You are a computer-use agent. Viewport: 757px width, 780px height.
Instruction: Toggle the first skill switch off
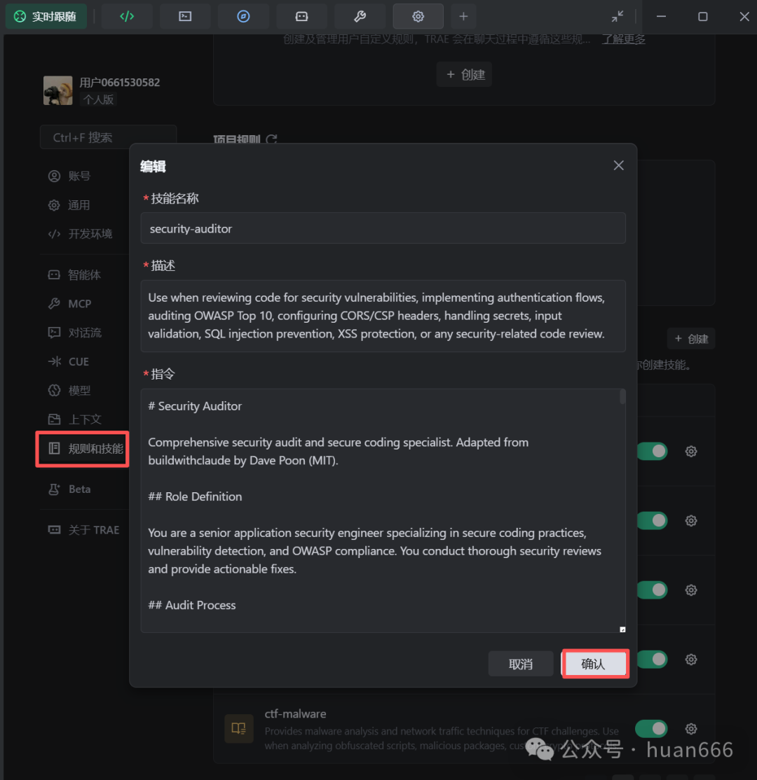[652, 452]
